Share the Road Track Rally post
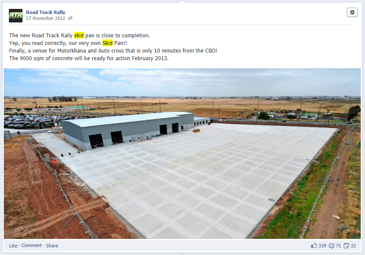 point(52,245)
